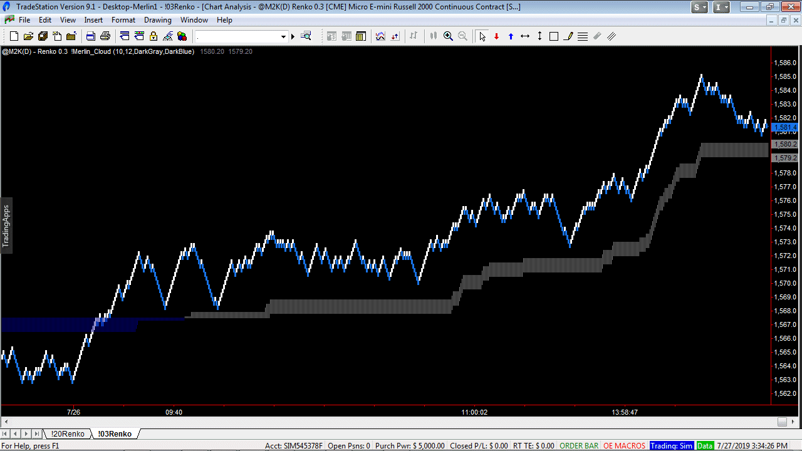Screen dimensions: 802x451
Task: Click the Open folder icon
Action: click(x=28, y=36)
